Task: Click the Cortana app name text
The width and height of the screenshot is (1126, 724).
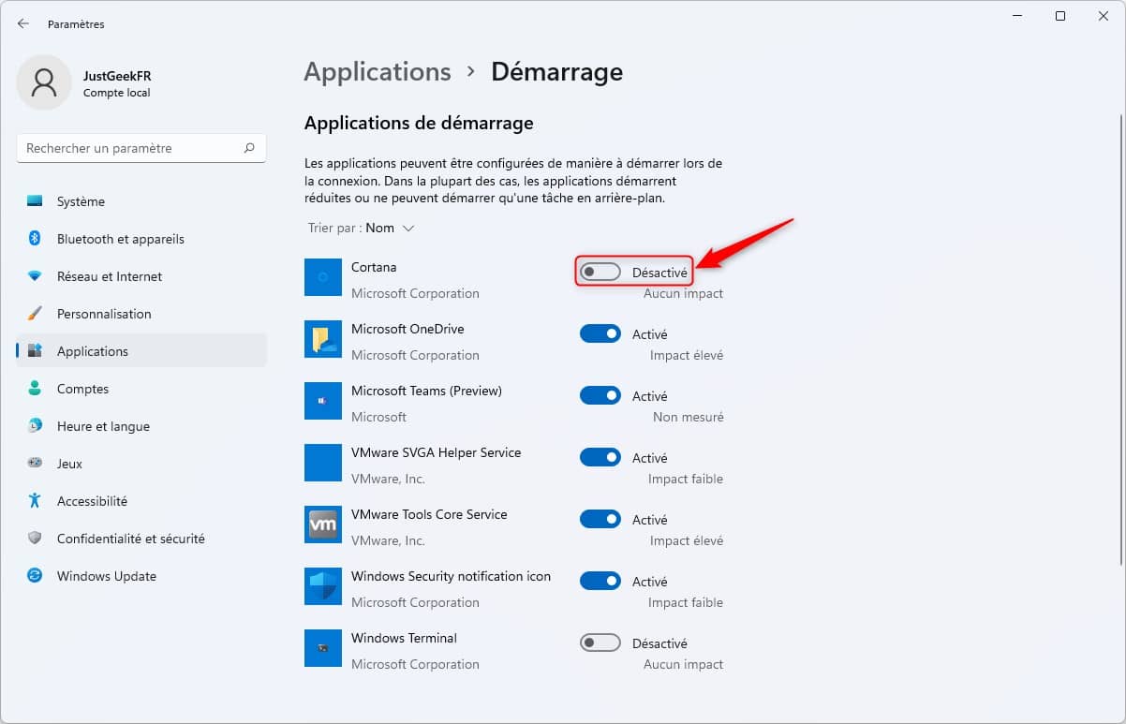Action: (x=374, y=267)
